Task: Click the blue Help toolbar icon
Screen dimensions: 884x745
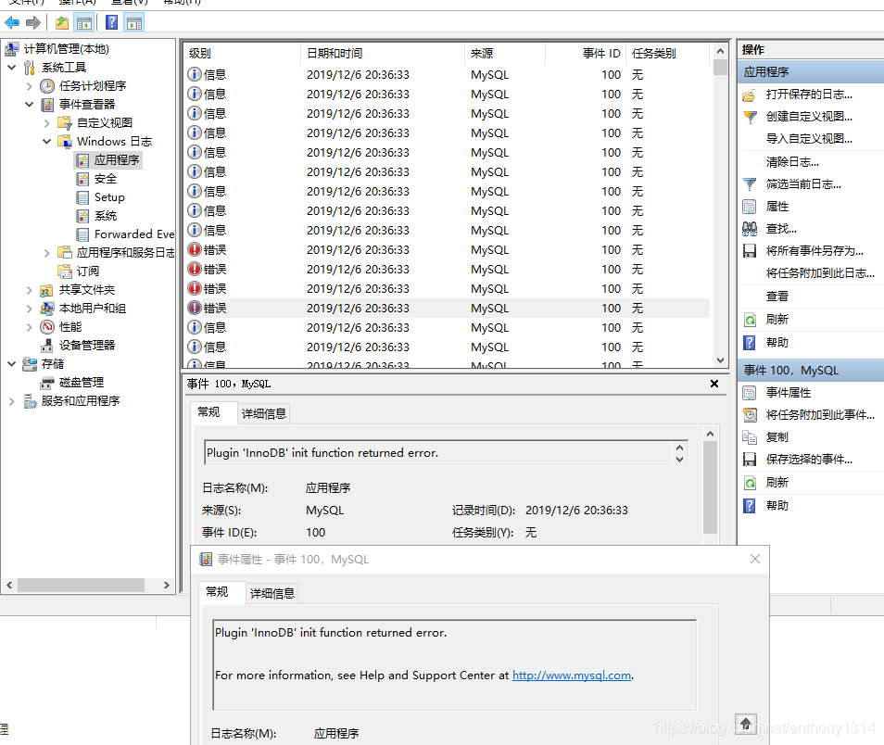Action: pyautogui.click(x=112, y=22)
